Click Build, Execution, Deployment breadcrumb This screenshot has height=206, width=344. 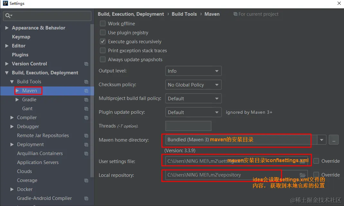131,14
